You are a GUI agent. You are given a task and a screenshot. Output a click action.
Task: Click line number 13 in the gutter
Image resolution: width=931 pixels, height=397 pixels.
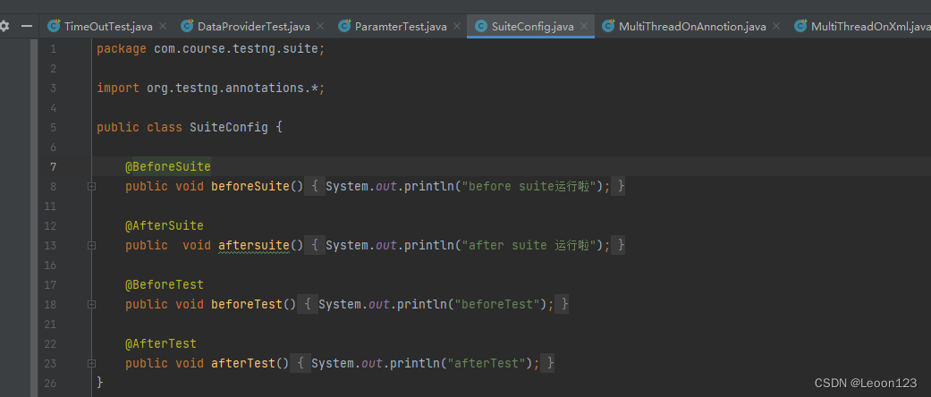(x=50, y=245)
